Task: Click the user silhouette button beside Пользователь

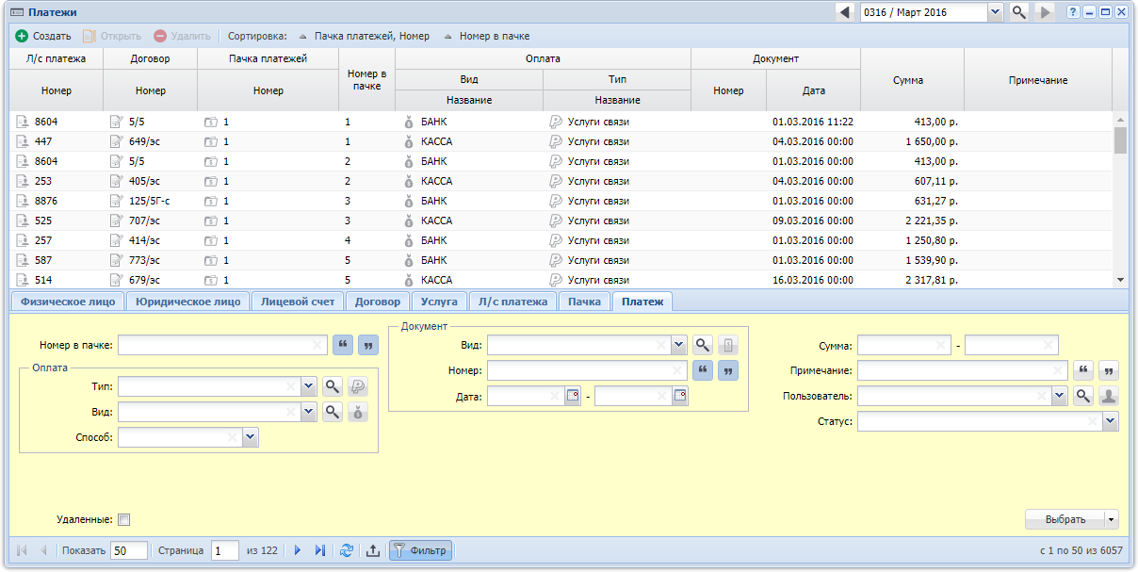Action: 1110,397
